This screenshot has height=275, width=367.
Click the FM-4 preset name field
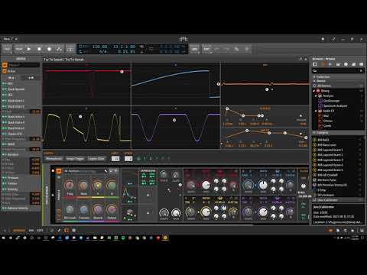[83, 171]
